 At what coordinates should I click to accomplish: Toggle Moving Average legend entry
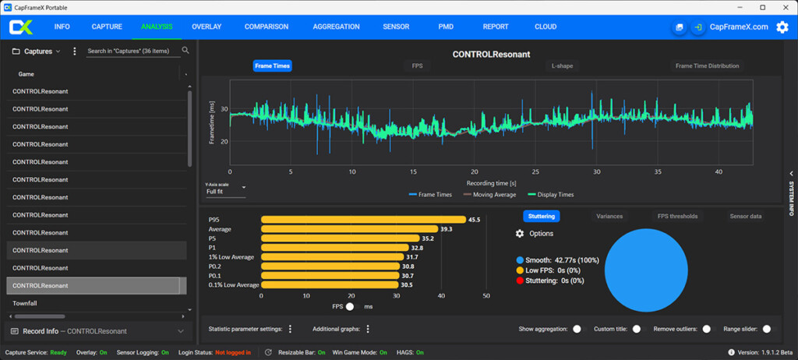pyautogui.click(x=489, y=195)
